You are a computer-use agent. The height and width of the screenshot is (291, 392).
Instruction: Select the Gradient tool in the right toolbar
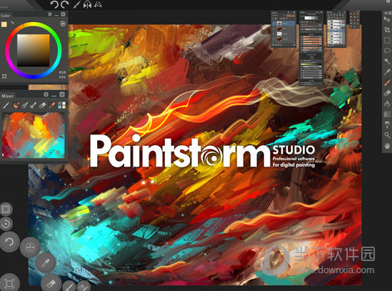tap(387, 114)
